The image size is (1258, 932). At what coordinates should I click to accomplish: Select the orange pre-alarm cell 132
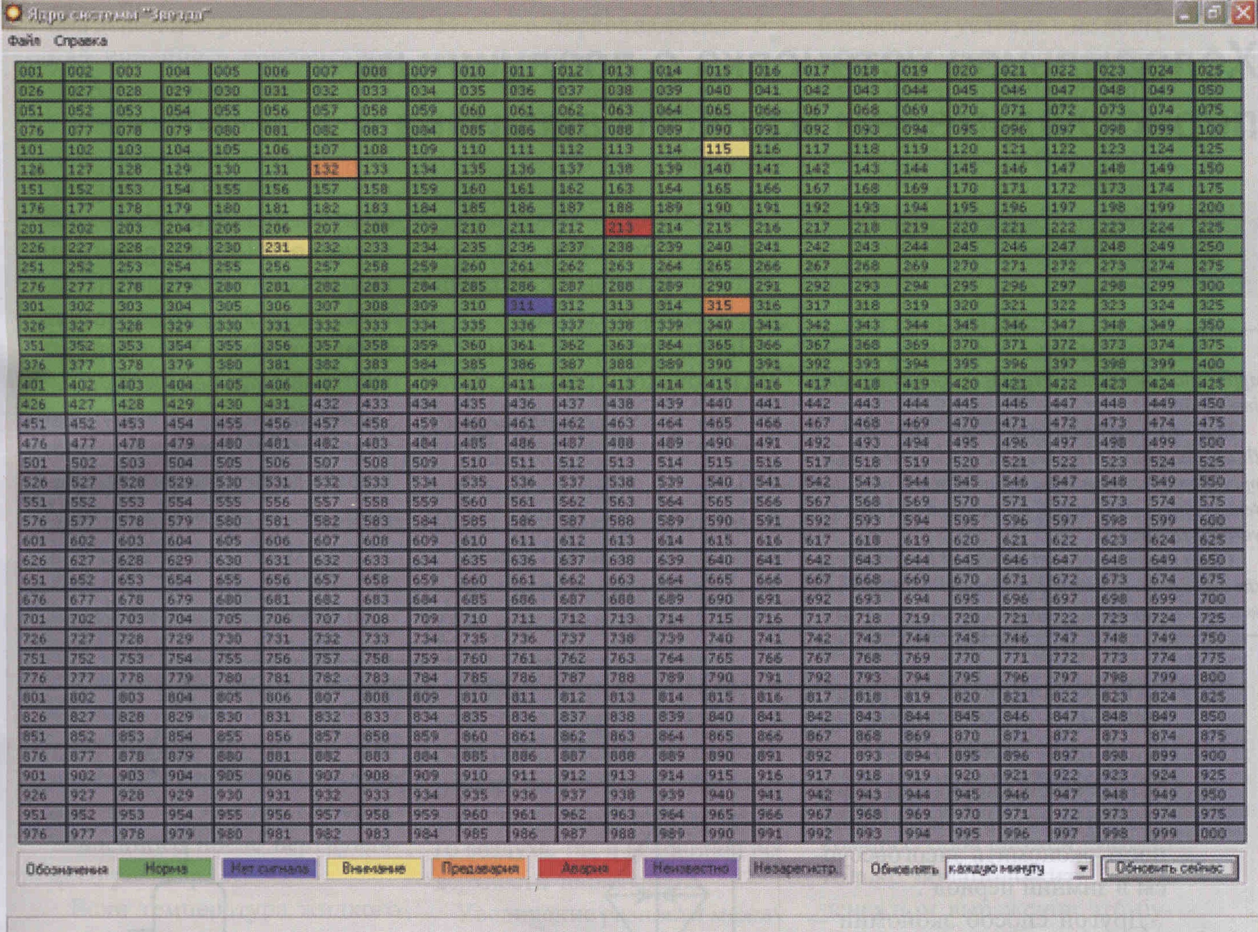(x=334, y=169)
